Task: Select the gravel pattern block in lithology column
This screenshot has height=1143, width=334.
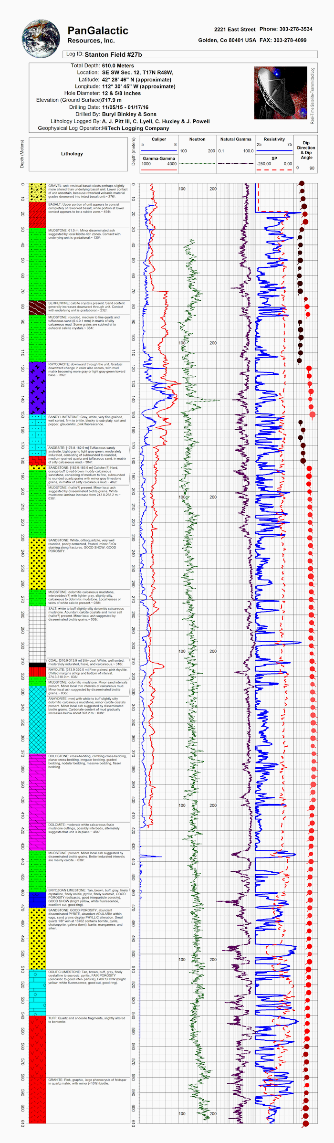Action: [38, 192]
